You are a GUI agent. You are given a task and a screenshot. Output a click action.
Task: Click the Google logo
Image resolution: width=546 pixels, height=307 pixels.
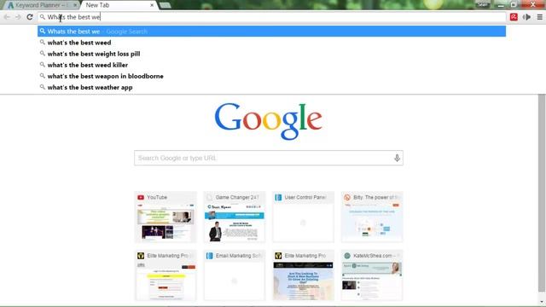268,121
